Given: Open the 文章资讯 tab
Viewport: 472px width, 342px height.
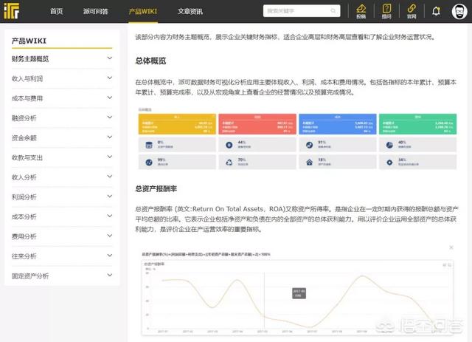Looking at the screenshot, I should [x=194, y=12].
